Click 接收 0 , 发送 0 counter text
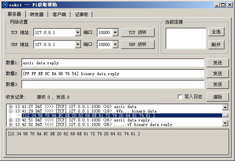The width and height of the screenshot is (235, 161). 53,97
